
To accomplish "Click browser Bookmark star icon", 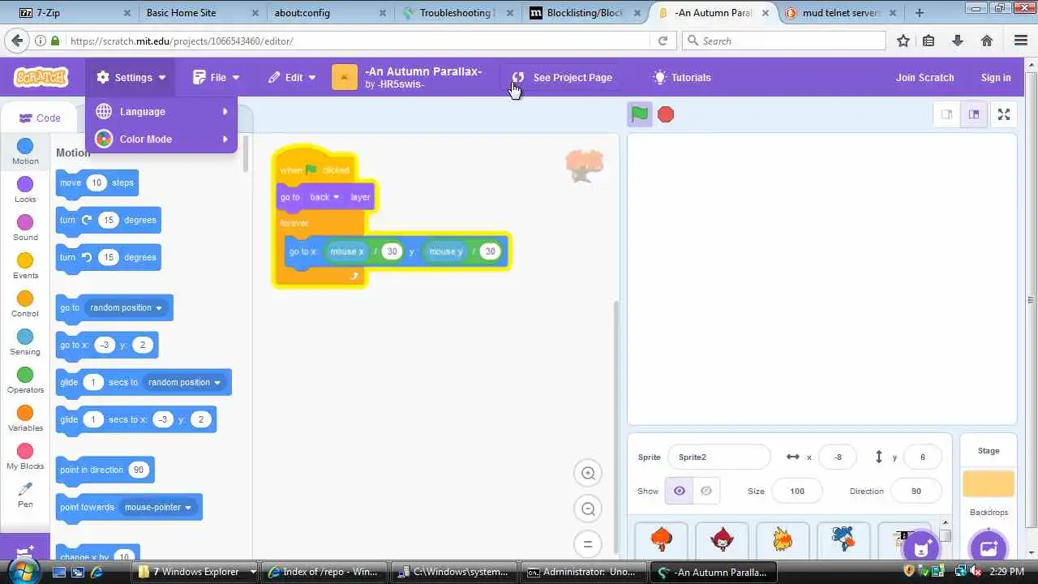I will pyautogui.click(x=903, y=41).
